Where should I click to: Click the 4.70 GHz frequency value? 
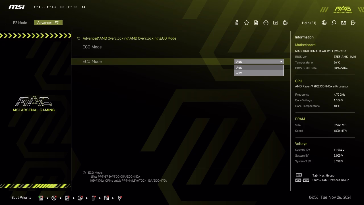pos(340,95)
